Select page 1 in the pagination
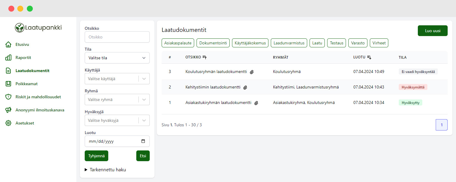The height and width of the screenshot is (182, 456). pyautogui.click(x=441, y=125)
